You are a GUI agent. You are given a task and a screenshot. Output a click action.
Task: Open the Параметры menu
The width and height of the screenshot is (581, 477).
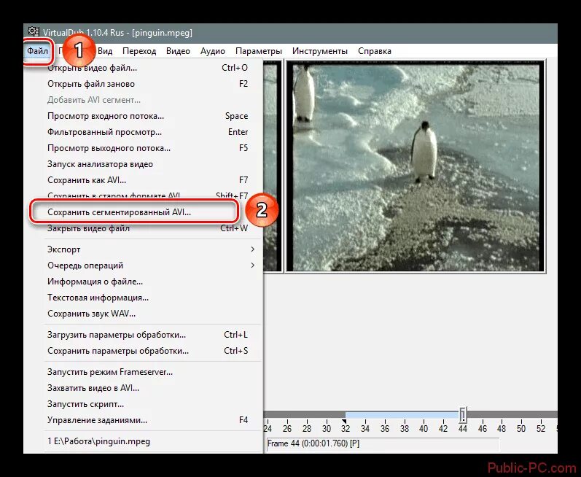click(x=259, y=51)
